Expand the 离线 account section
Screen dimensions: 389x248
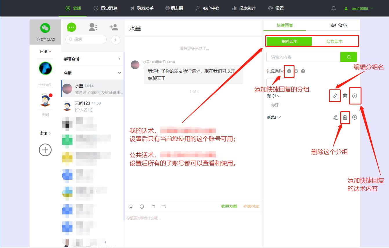coord(45,133)
